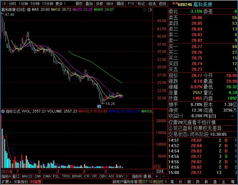Click the plus zoom button next to 模板
Screen dimensions: 238x185
click(157, 176)
